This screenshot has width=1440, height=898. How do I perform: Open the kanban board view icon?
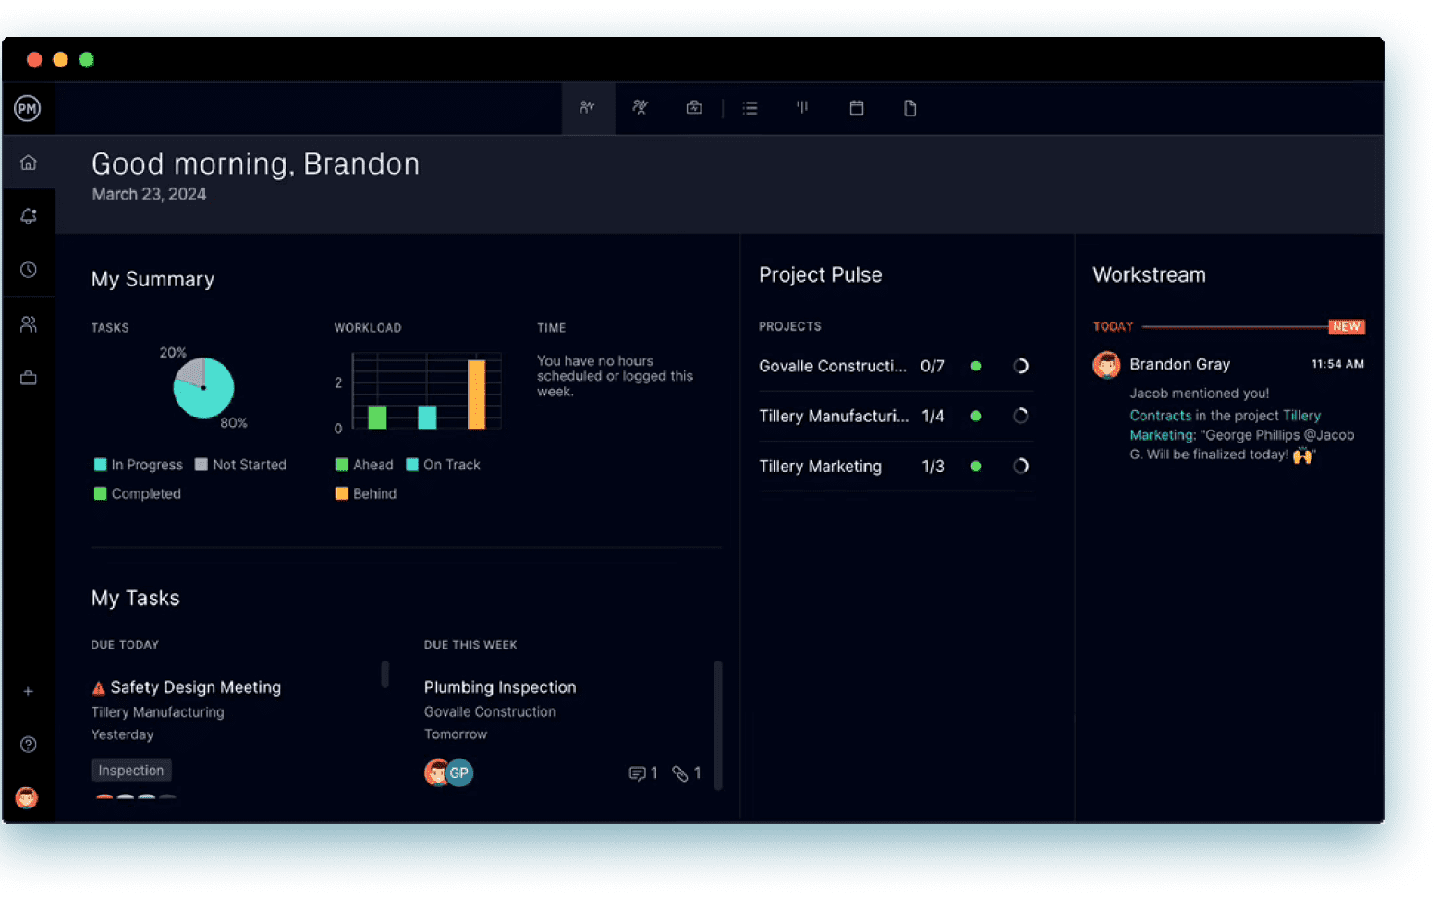coord(802,108)
